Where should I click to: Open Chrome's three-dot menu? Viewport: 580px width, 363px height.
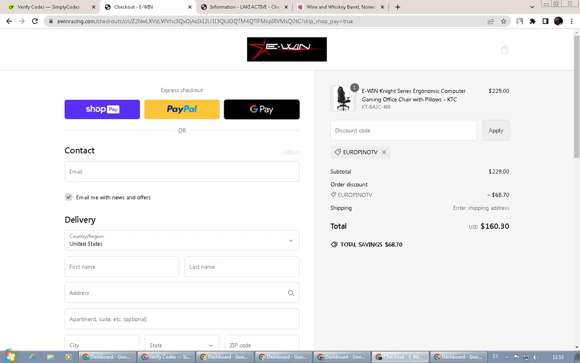pyautogui.click(x=571, y=21)
